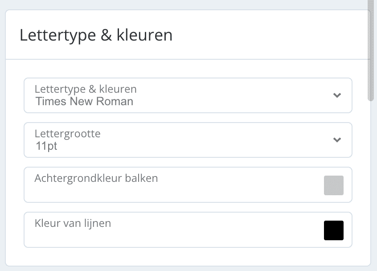The width and height of the screenshot is (377, 271).
Task: Click the Kleur van lijnen field
Action: [188, 230]
